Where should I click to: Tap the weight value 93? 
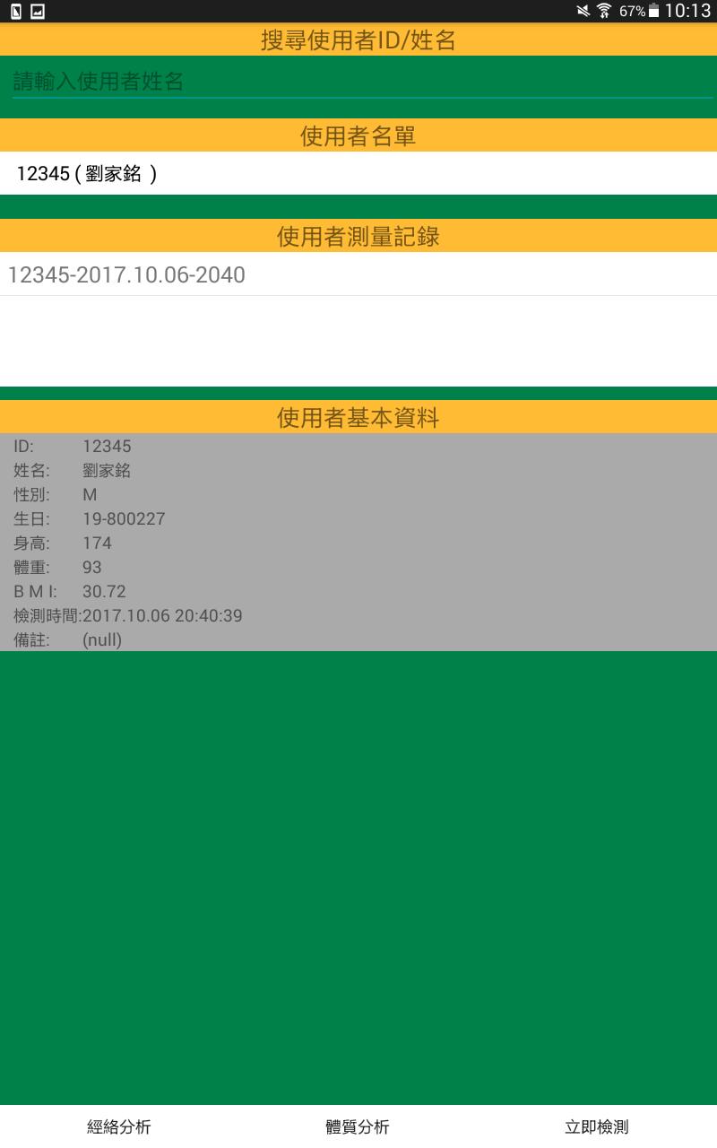[x=92, y=568]
